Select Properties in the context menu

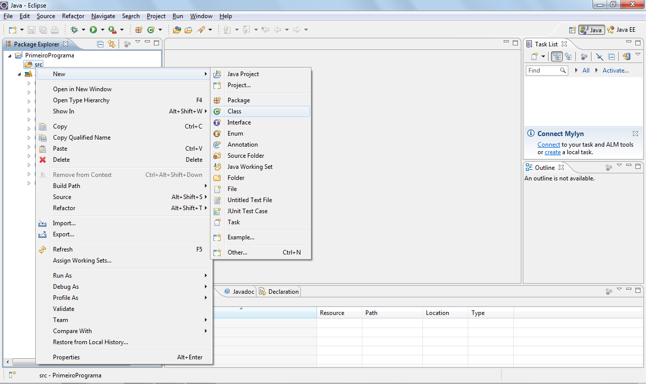click(124, 357)
